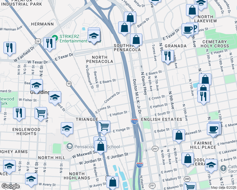Open the shopping bag marker next to North Lakeview
The image size is (237, 190).
tap(192, 11)
